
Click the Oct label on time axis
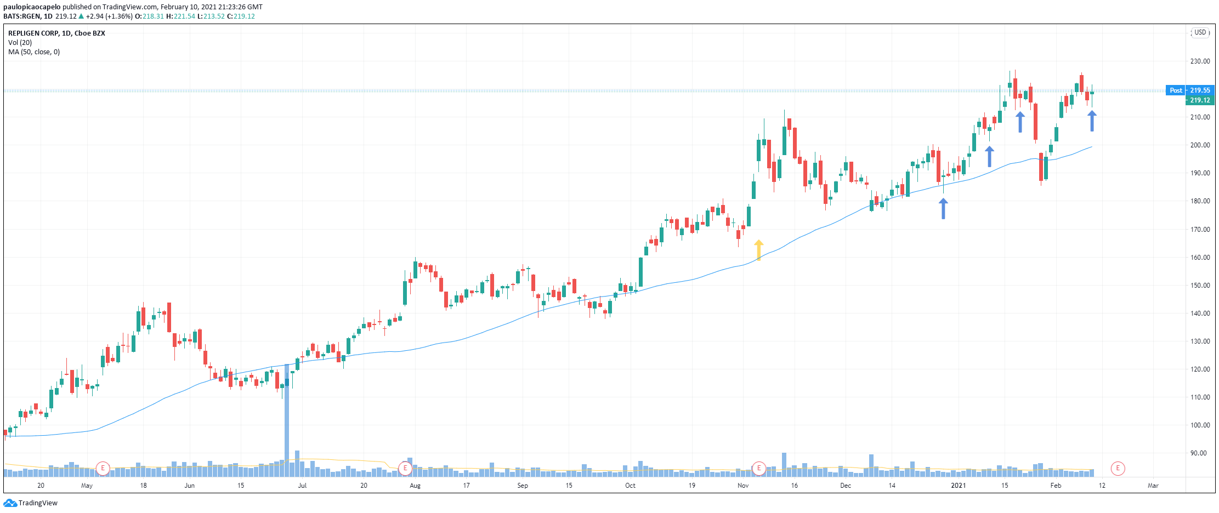point(630,486)
